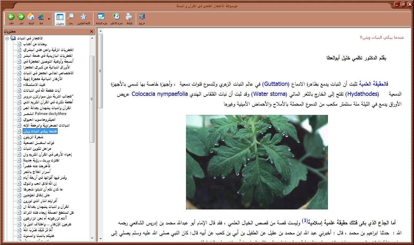Switch to full screen (ملء الشاشة)

pyautogui.click(x=101, y=17)
